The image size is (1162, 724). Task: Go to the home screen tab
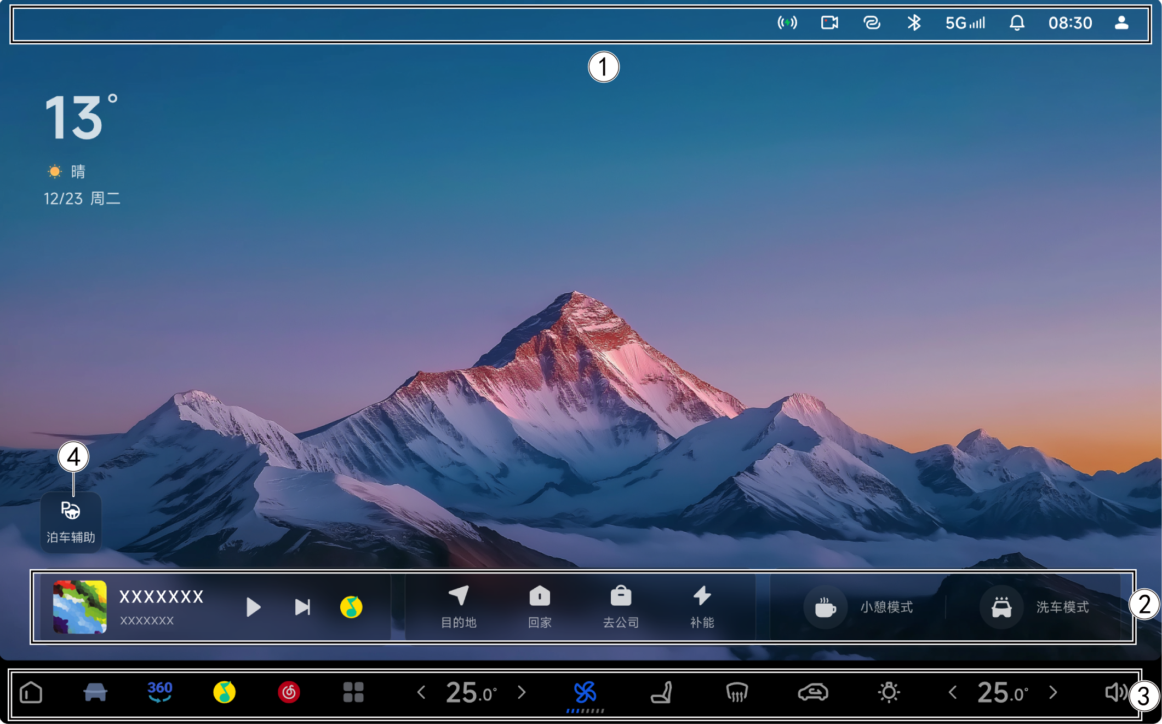pyautogui.click(x=31, y=692)
